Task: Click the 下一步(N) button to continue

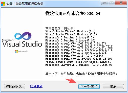Action: [89, 86]
